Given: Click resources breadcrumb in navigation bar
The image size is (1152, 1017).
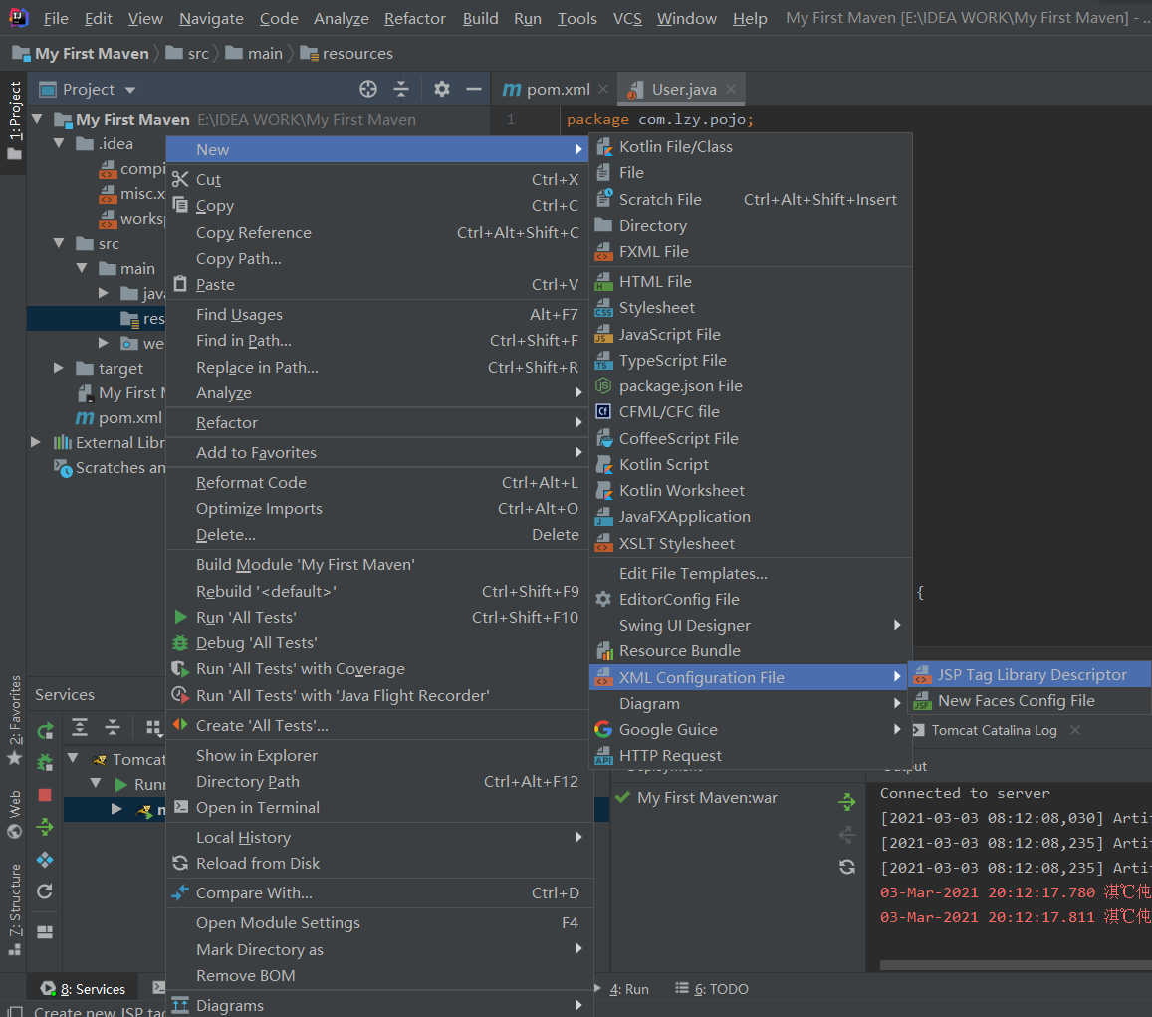Looking at the screenshot, I should 346,54.
